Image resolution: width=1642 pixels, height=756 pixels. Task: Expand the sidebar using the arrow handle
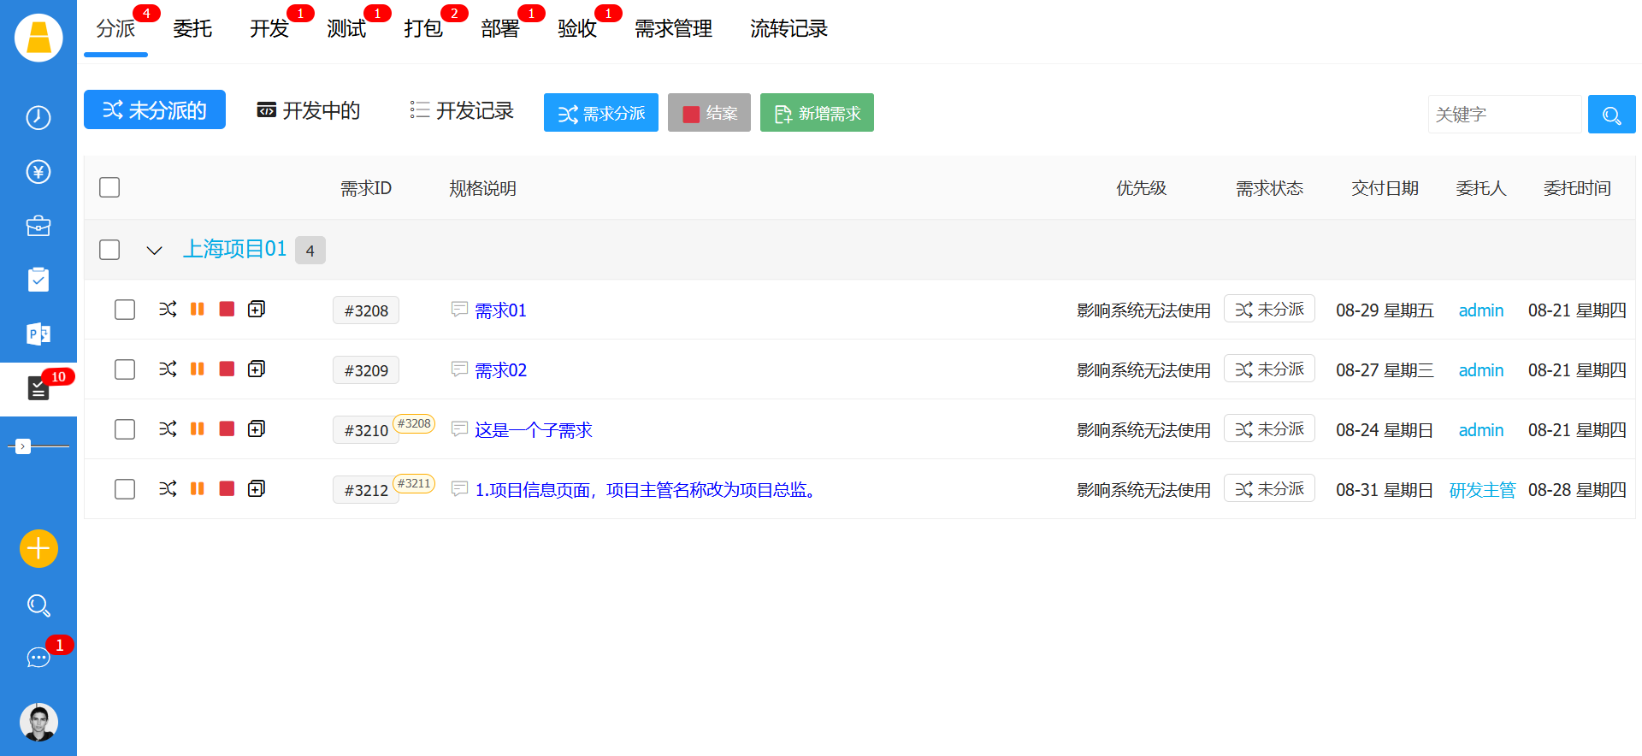pyautogui.click(x=23, y=446)
